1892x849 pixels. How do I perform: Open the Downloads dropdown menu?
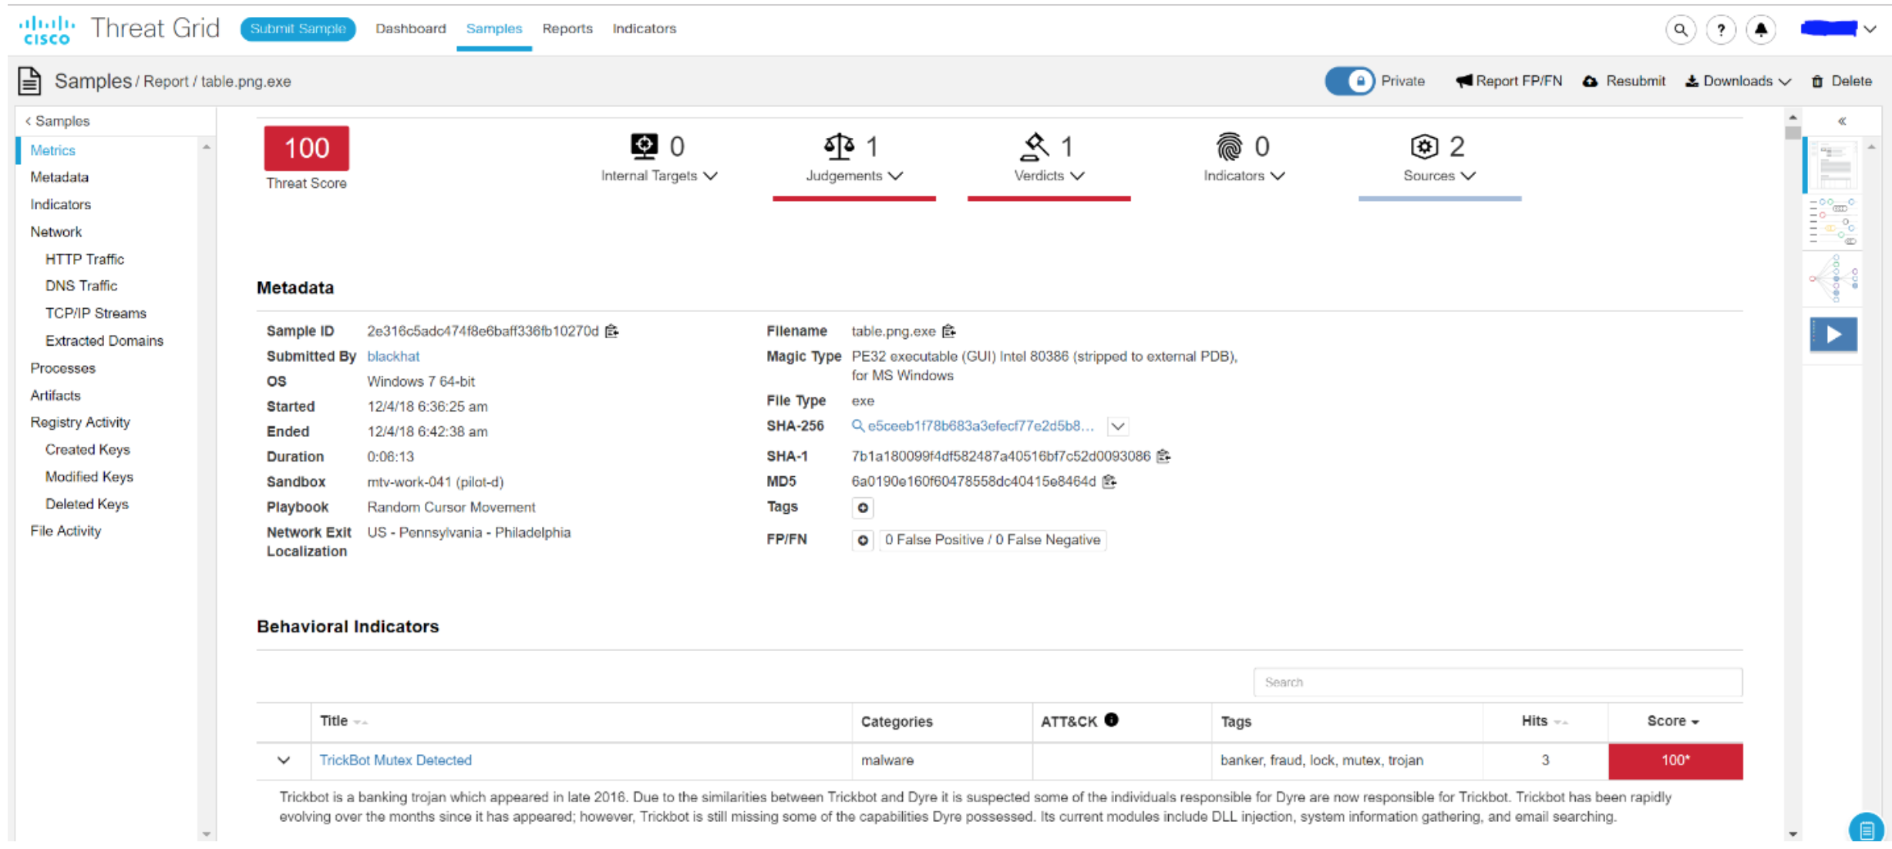[x=1738, y=81]
